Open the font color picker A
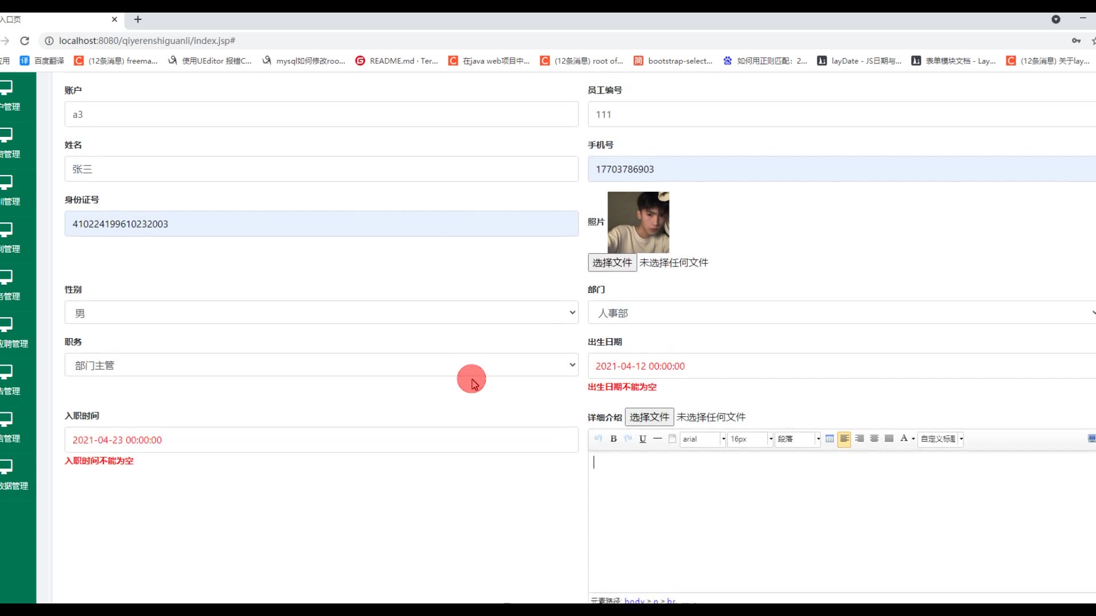 904,439
